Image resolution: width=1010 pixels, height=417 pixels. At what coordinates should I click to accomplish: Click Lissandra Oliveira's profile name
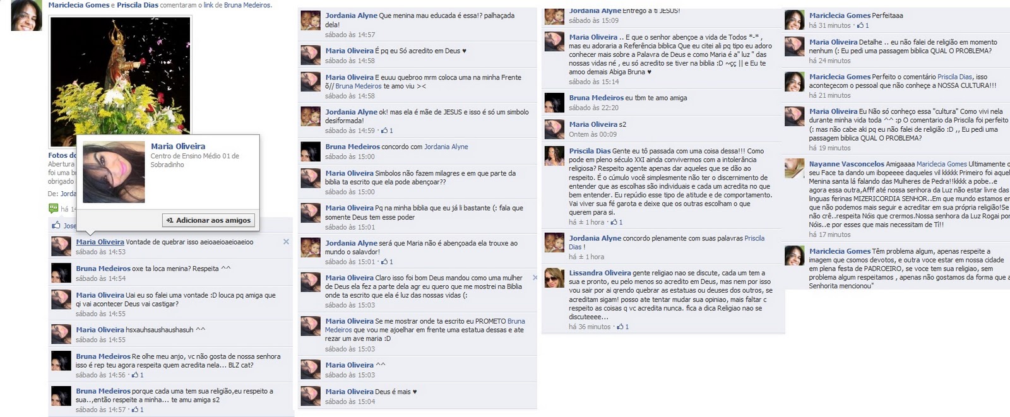point(600,273)
